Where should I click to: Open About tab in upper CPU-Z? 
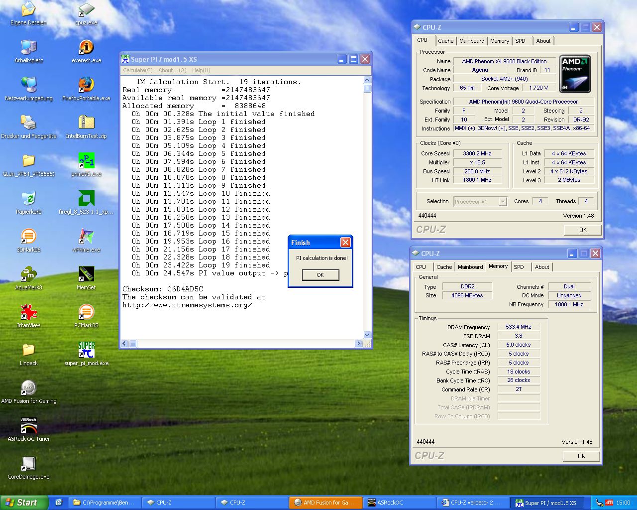pyautogui.click(x=543, y=41)
